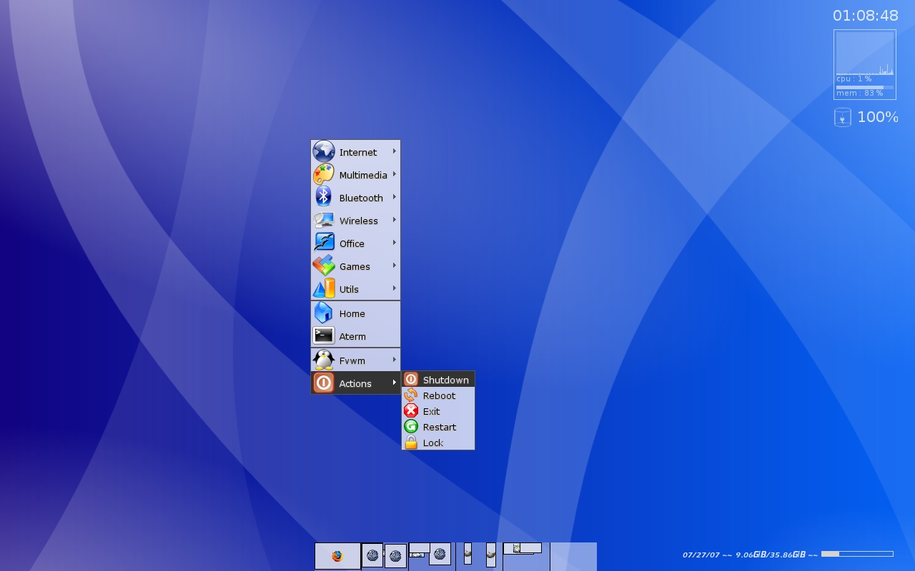Click the 07/27/07 date text
This screenshot has width=915, height=571.
point(701,555)
